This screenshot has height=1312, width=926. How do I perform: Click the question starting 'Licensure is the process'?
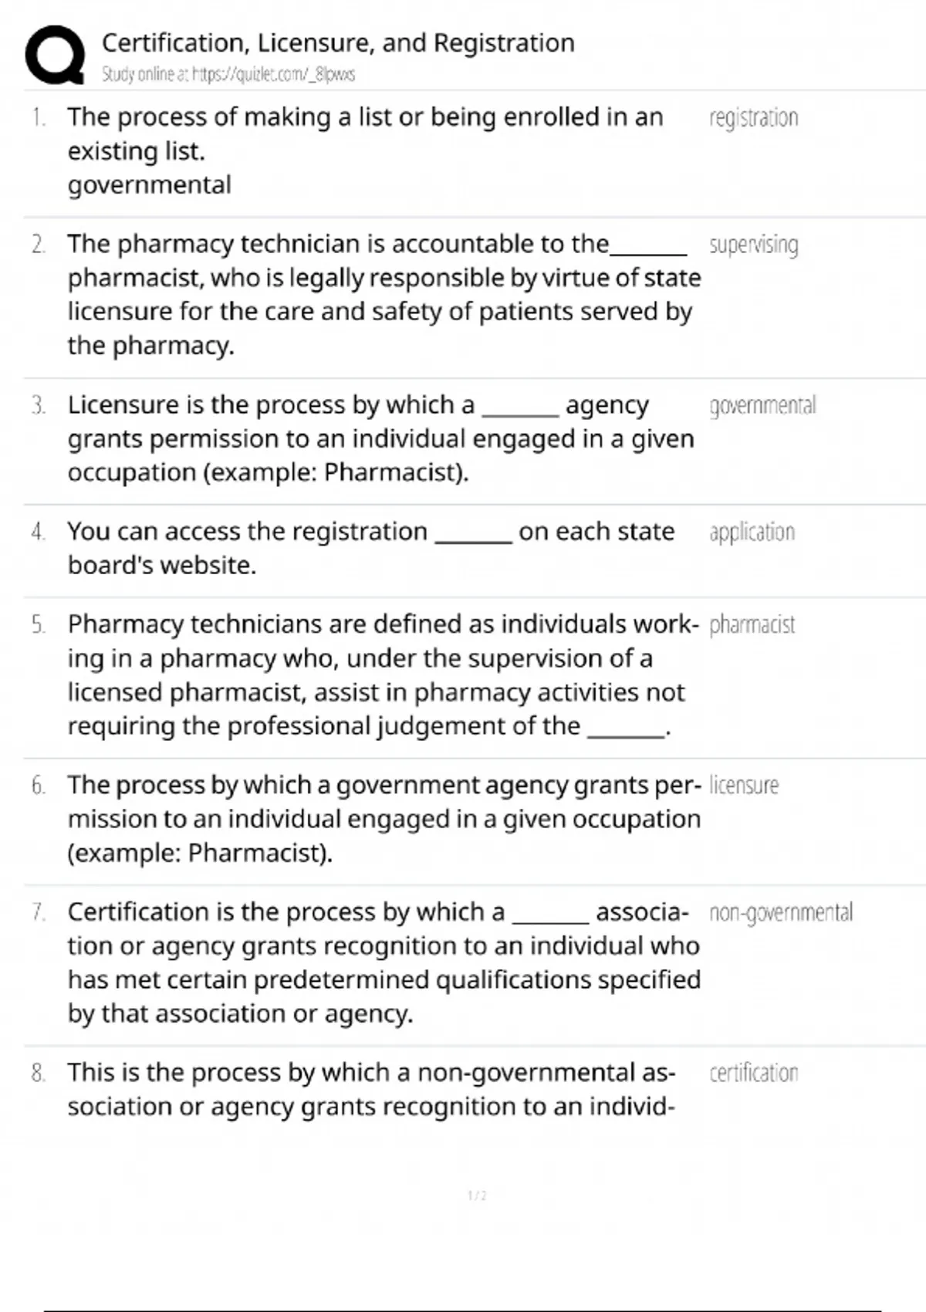(x=380, y=438)
